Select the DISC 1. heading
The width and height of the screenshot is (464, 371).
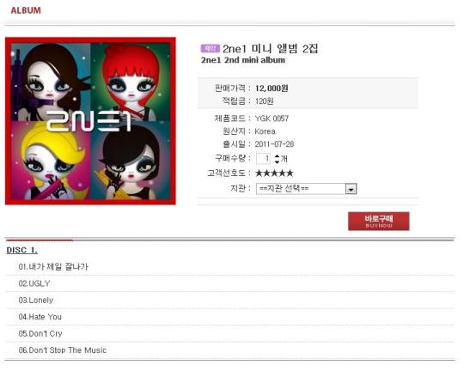[x=21, y=250]
